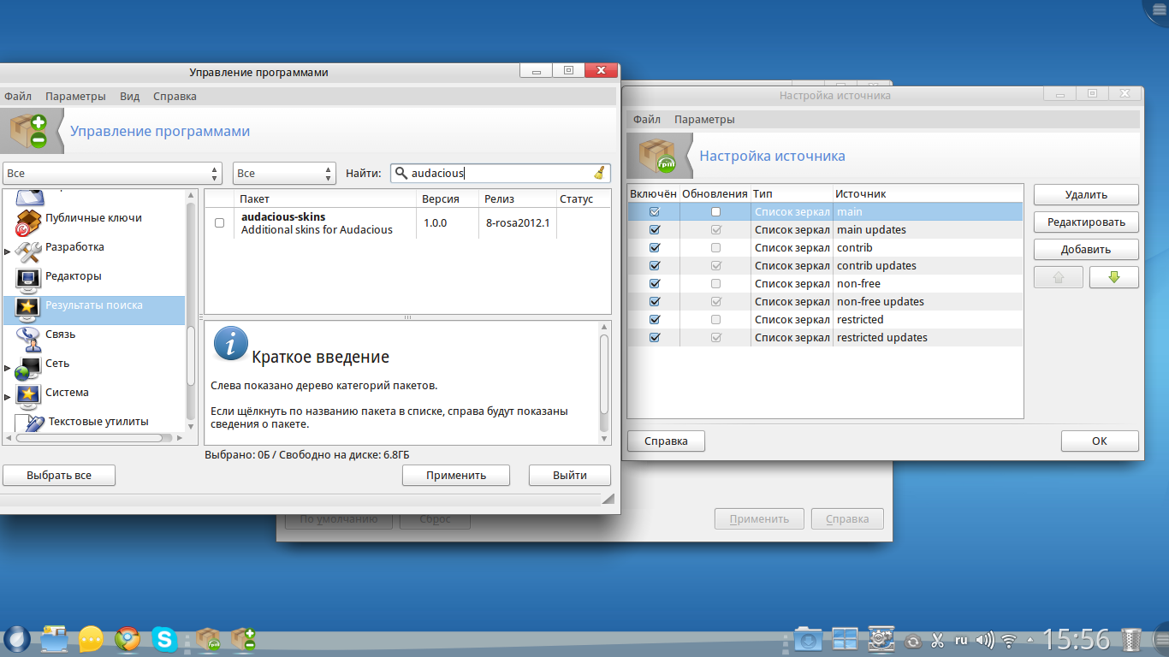
Task: Open the file manager from the taskbar
Action: click(x=54, y=639)
